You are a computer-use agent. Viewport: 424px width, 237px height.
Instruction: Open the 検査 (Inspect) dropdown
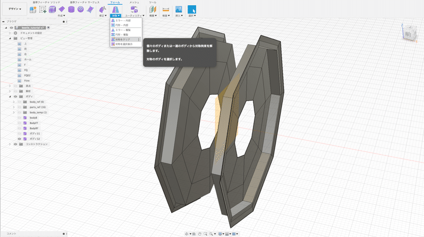pyautogui.click(x=166, y=16)
